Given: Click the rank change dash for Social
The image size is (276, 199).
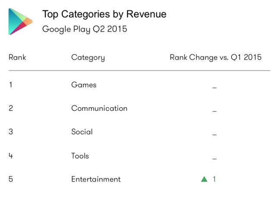Looking at the screenshot, I should (x=214, y=135).
